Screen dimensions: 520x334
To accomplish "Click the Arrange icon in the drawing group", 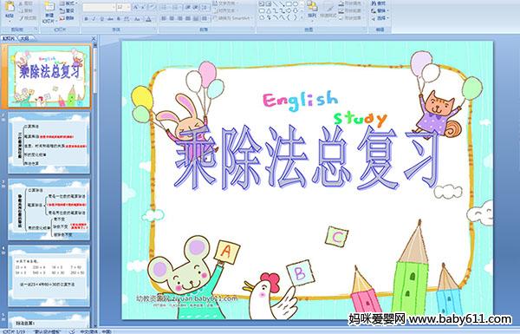I will [312, 10].
